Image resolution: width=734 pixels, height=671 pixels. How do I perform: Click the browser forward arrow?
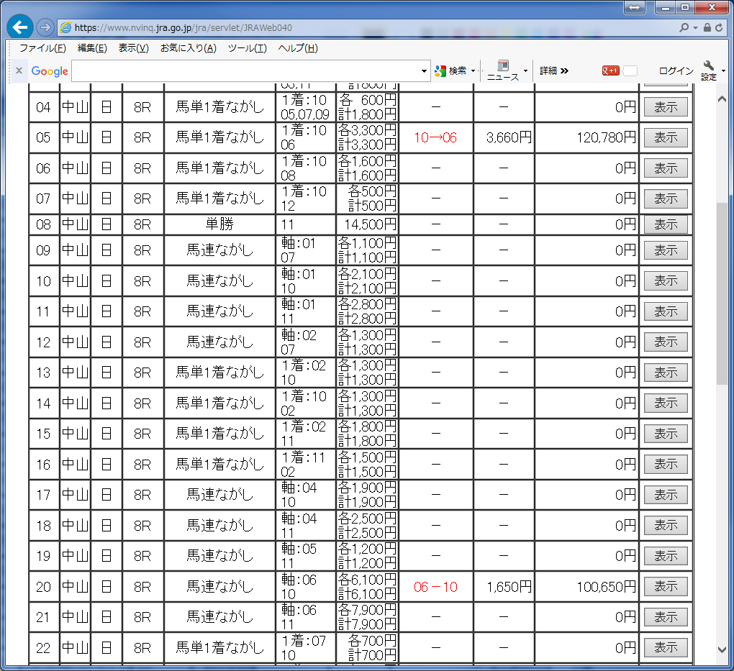(x=45, y=27)
